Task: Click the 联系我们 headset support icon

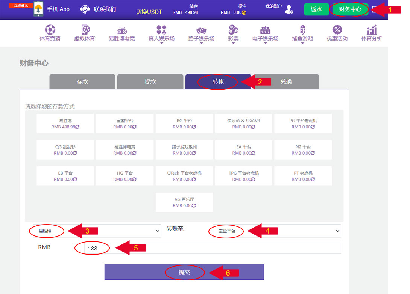Action: [x=85, y=9]
